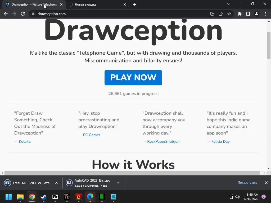Click the network tray icon
Image resolution: width=271 pixels, height=203 pixels.
[231, 197]
